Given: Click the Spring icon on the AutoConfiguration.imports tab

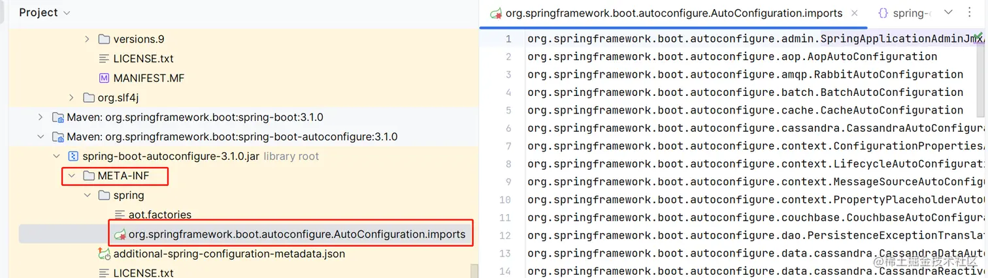Looking at the screenshot, I should 496,13.
